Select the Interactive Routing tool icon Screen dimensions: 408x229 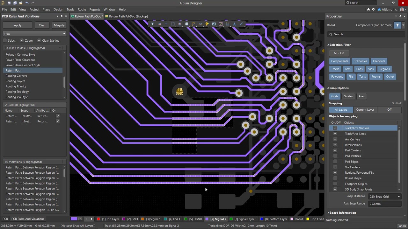(193, 24)
